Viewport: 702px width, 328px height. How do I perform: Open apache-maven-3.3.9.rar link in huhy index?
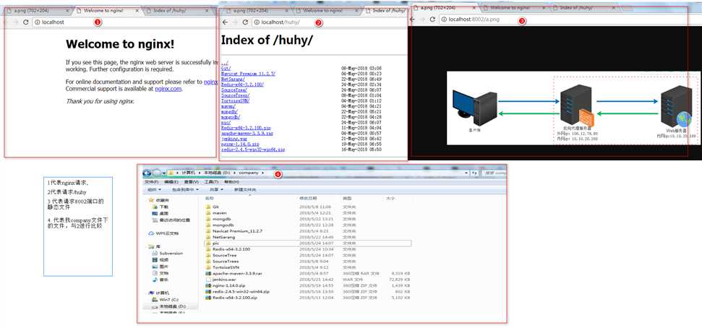(x=247, y=134)
